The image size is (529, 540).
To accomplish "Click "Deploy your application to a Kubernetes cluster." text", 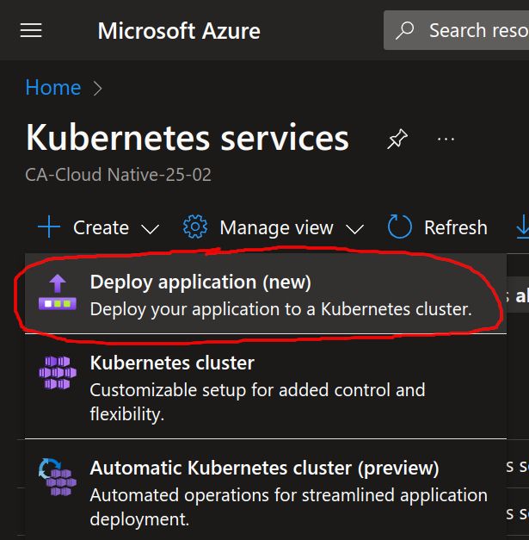I will tap(281, 309).
